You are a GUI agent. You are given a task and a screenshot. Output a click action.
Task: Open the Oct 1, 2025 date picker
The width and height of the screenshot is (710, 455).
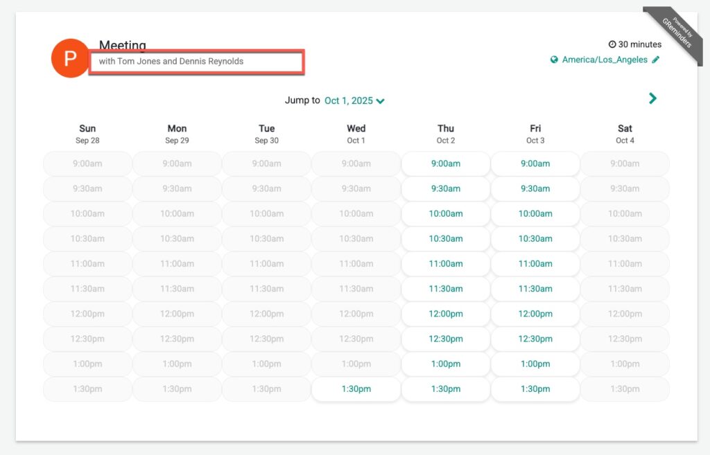[349, 100]
